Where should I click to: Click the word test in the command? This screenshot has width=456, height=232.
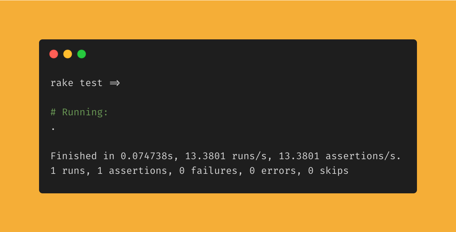coord(91,83)
